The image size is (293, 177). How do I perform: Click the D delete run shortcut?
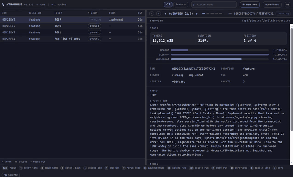click(x=199, y=168)
